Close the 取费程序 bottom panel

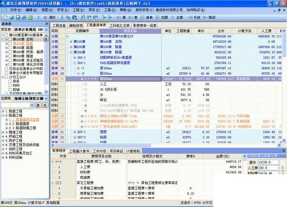coord(284,150)
